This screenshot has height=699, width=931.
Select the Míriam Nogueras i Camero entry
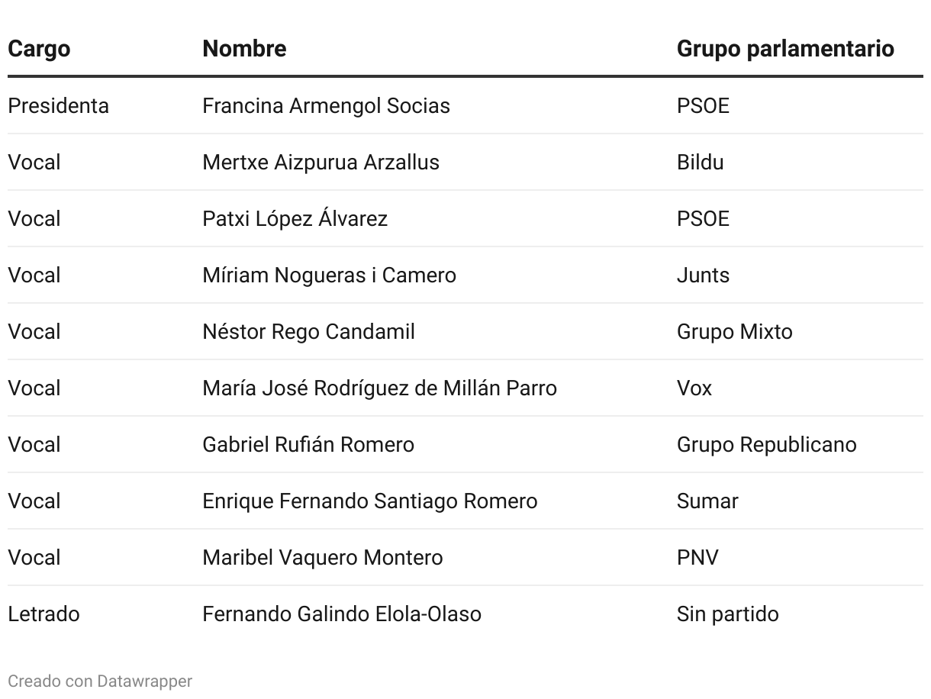click(329, 275)
